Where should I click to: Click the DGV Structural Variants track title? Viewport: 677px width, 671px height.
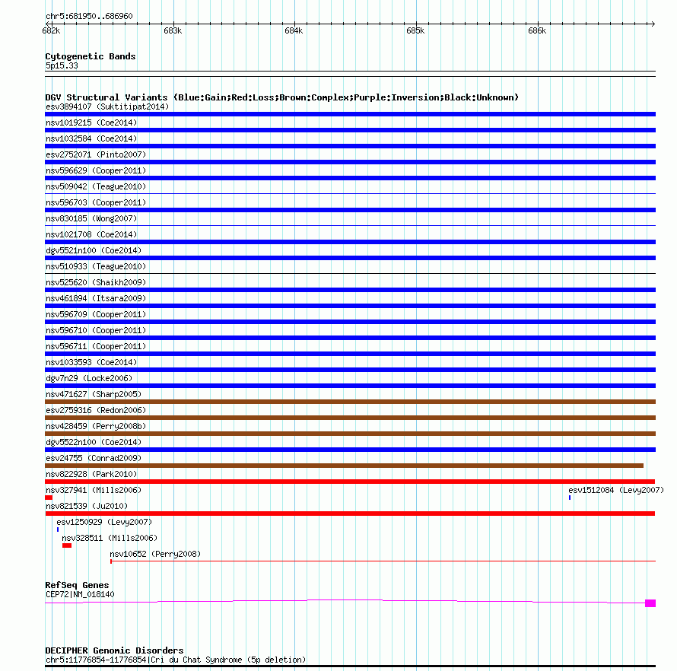point(282,97)
